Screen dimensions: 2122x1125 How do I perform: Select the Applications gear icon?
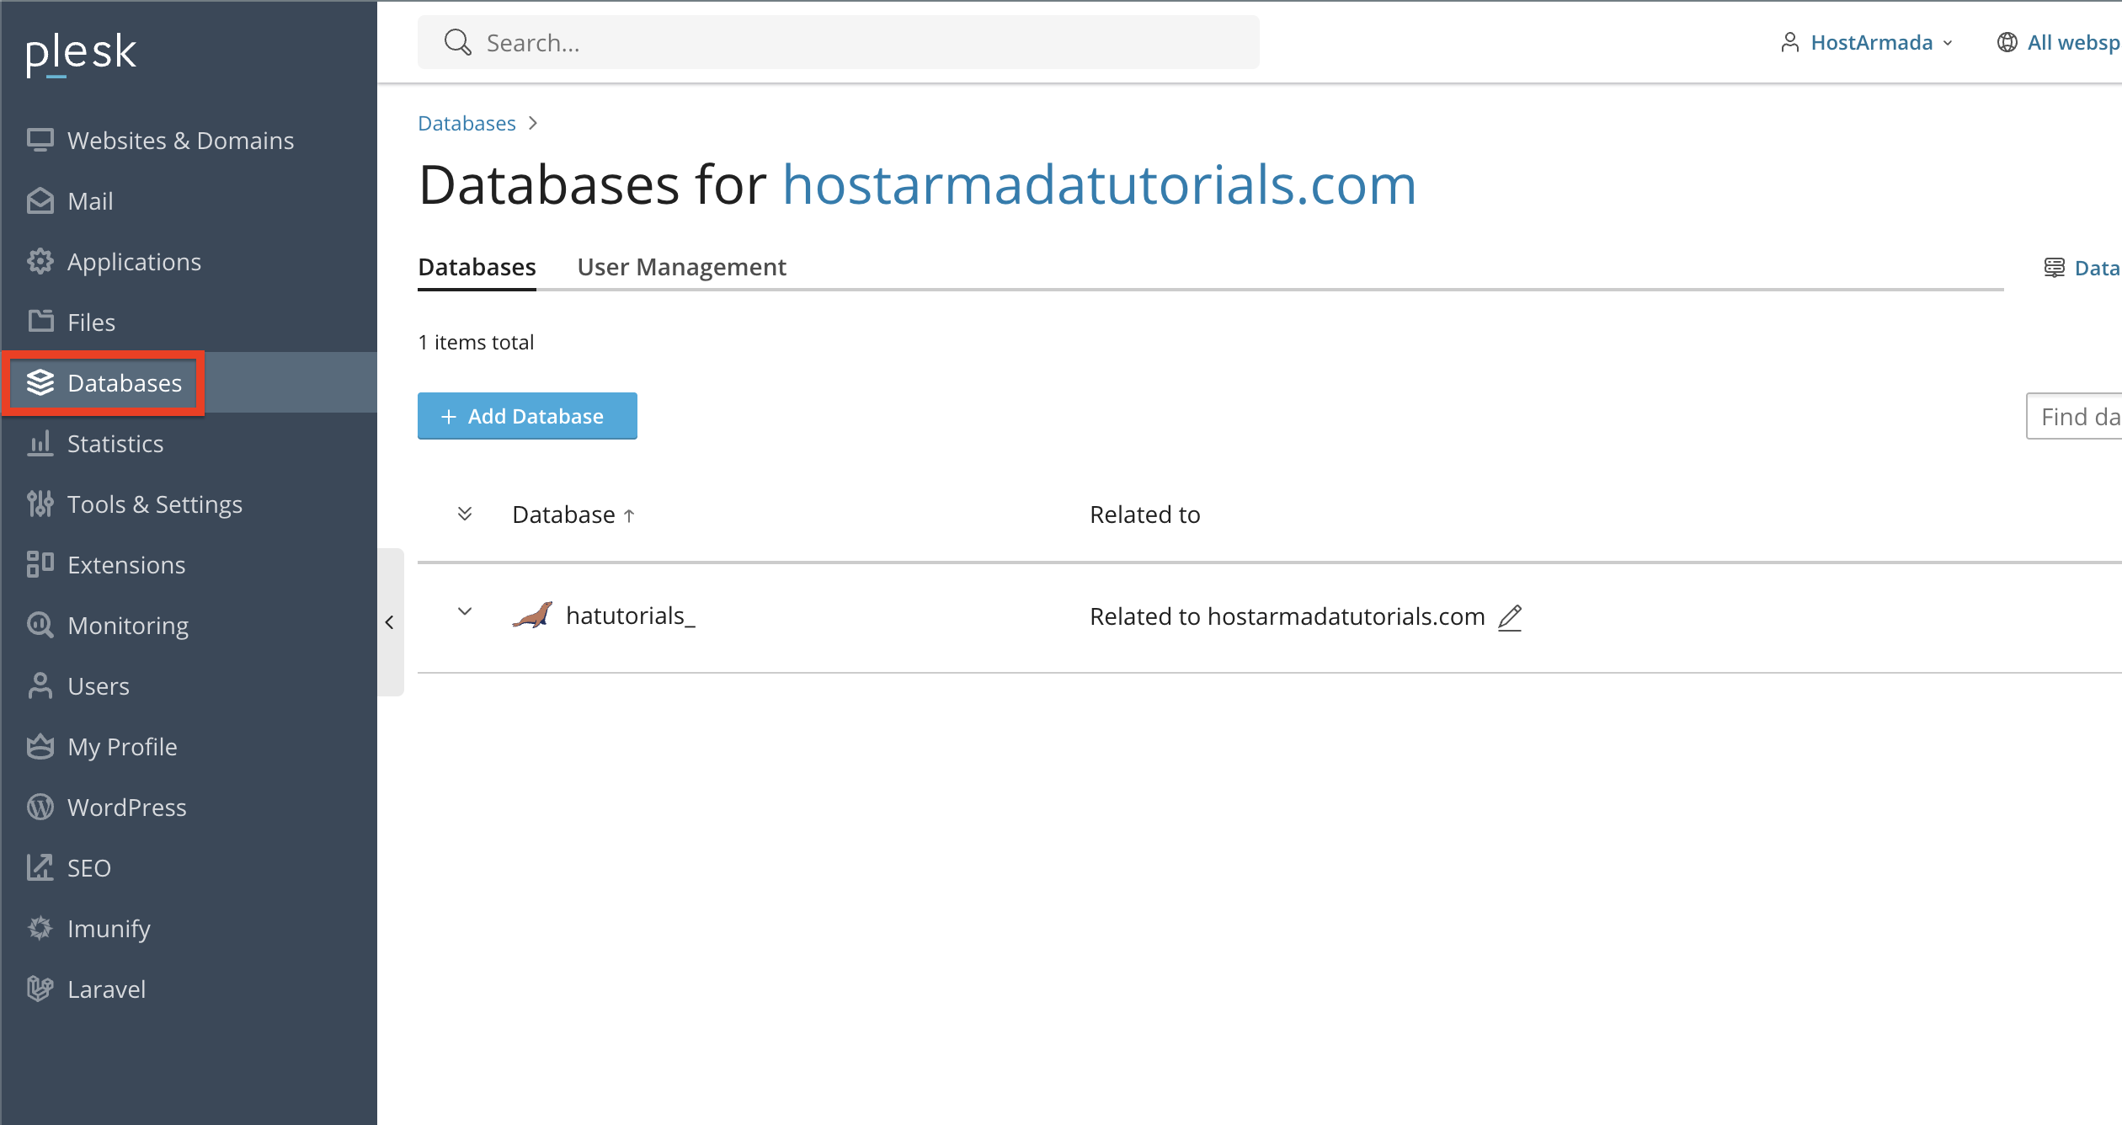(40, 261)
